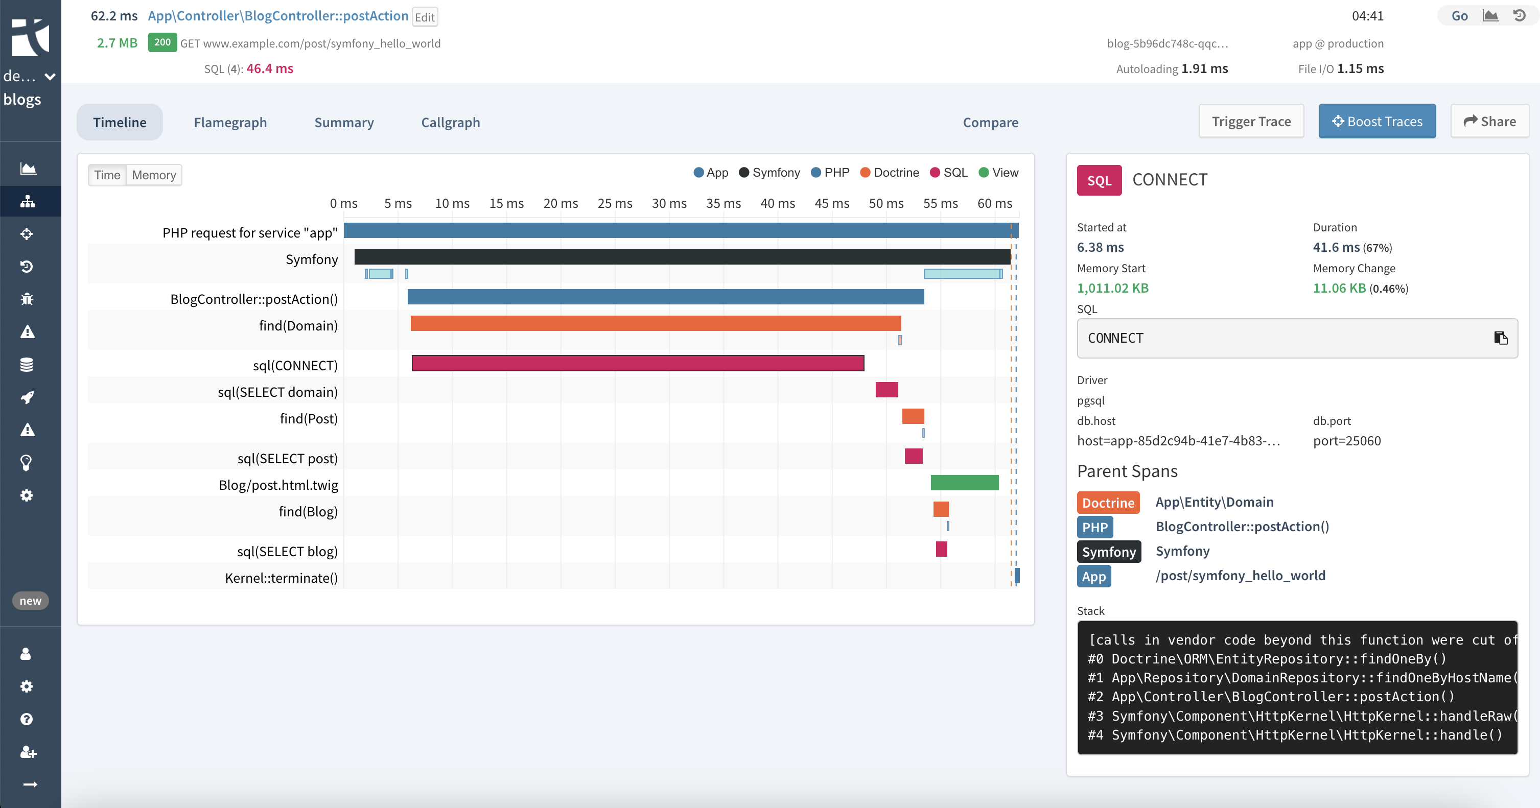Click the database icon in sidebar
The height and width of the screenshot is (808, 1540).
pos(27,365)
